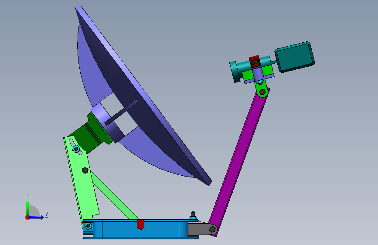Select the blue base housing
The width and height of the screenshot is (378, 245).
[140, 229]
